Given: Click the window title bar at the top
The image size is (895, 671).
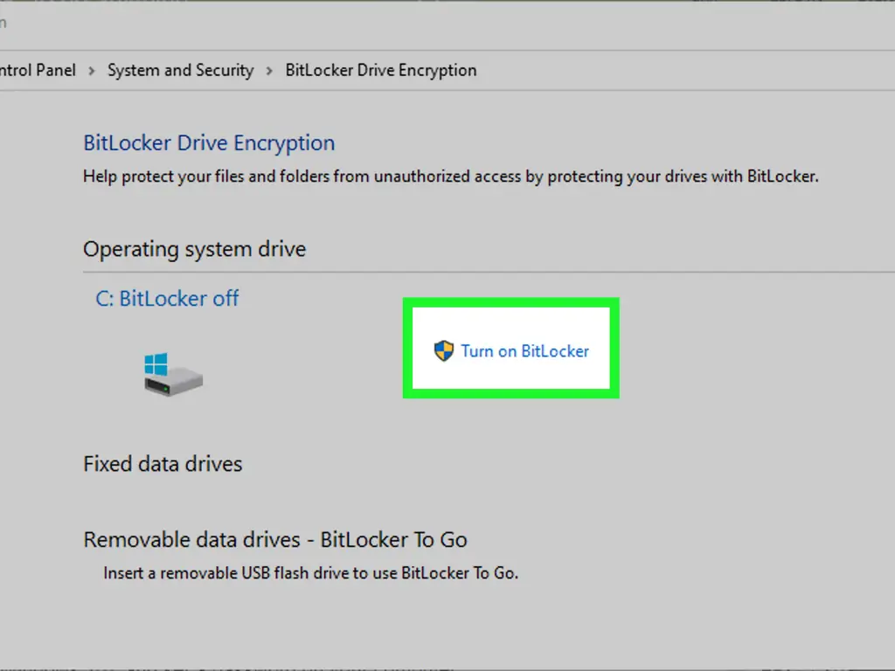Looking at the screenshot, I should coord(437,22).
